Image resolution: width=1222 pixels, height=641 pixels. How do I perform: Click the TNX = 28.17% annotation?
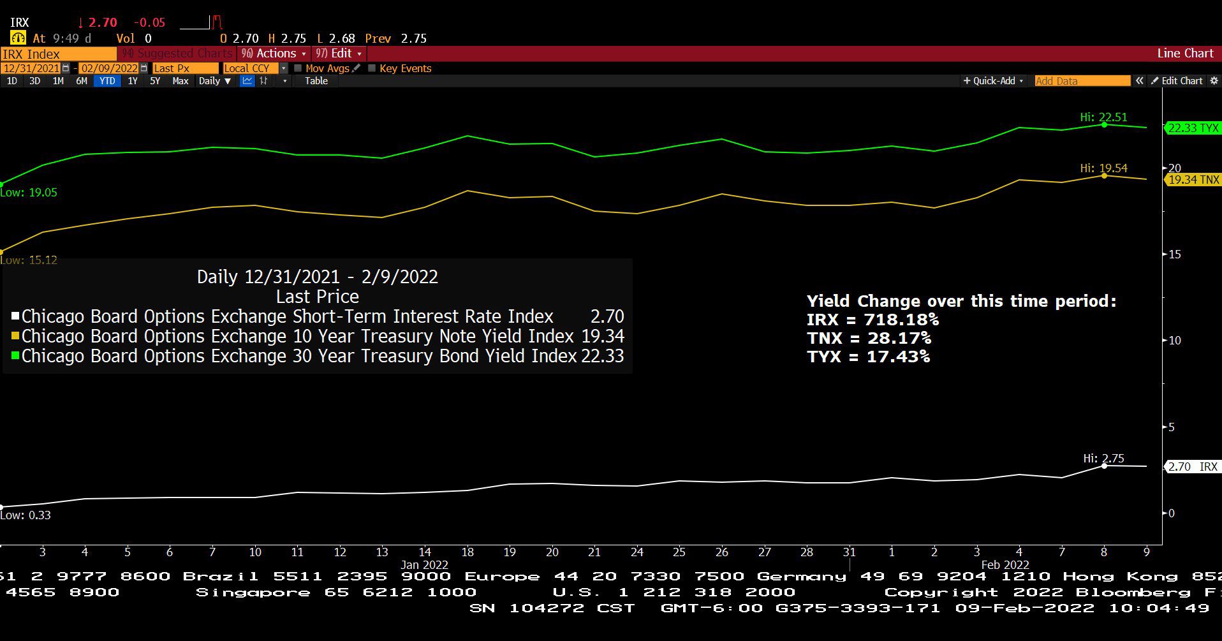(x=869, y=338)
